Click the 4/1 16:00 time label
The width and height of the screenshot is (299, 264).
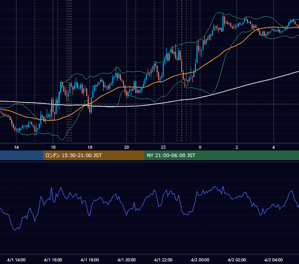[53, 260]
